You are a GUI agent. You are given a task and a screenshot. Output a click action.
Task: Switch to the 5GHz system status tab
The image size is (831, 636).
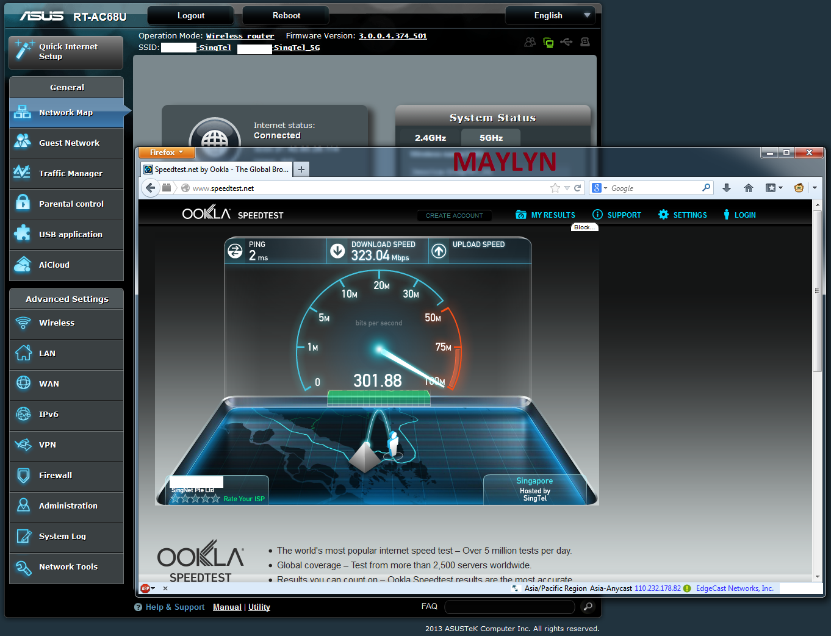(491, 138)
